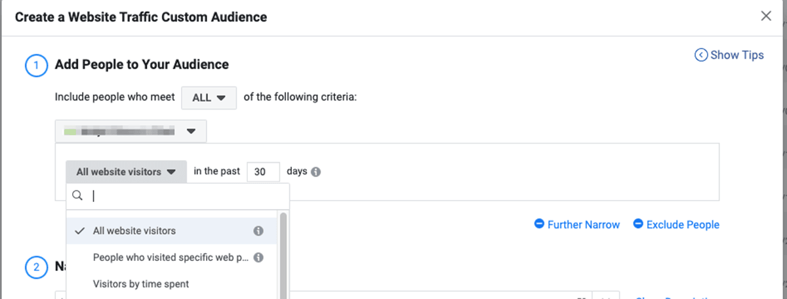Click the info icon next to days
This screenshot has height=299, width=787.
click(x=315, y=172)
